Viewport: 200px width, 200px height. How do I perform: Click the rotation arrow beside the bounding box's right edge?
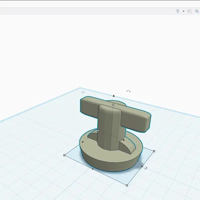146,168
